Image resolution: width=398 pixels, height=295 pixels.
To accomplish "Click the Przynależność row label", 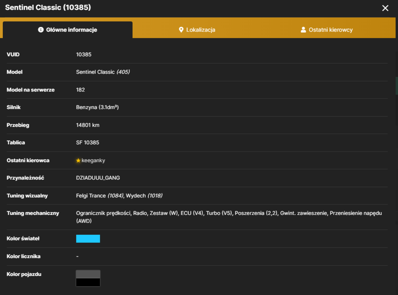I will [25, 178].
